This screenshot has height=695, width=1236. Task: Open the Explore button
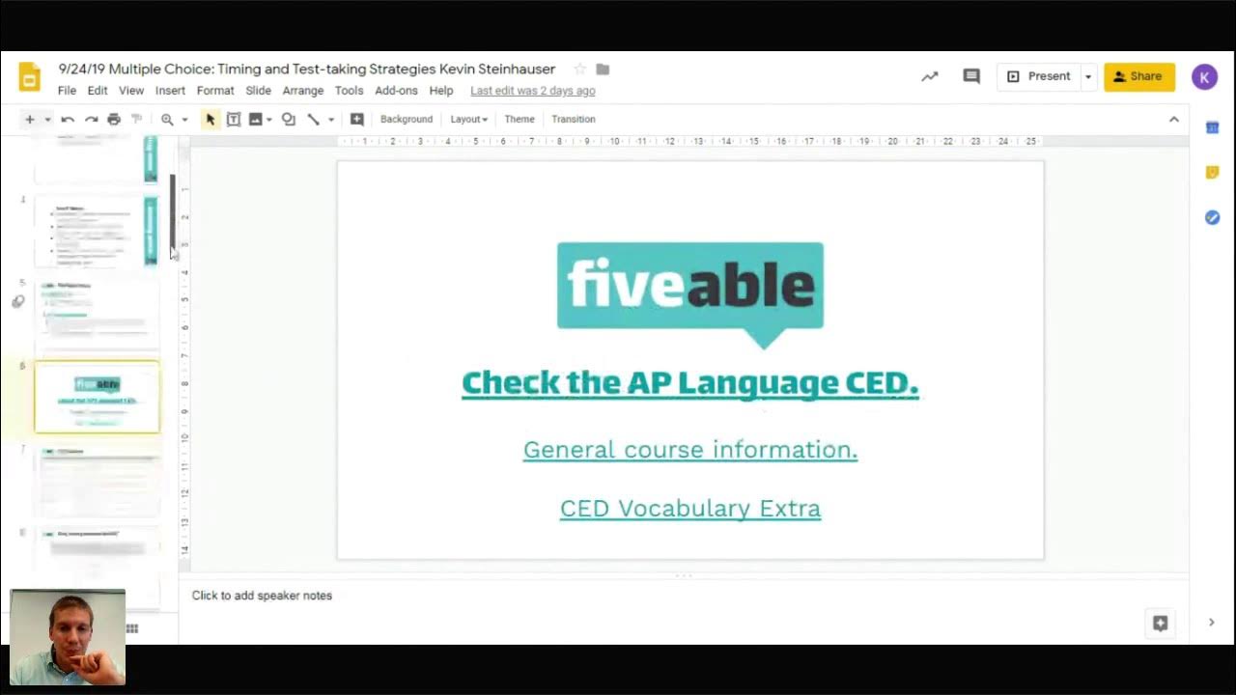click(x=1161, y=624)
